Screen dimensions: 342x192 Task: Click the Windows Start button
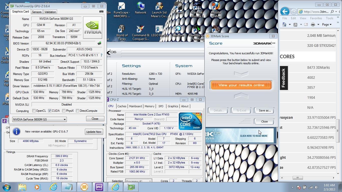click(x=7, y=187)
